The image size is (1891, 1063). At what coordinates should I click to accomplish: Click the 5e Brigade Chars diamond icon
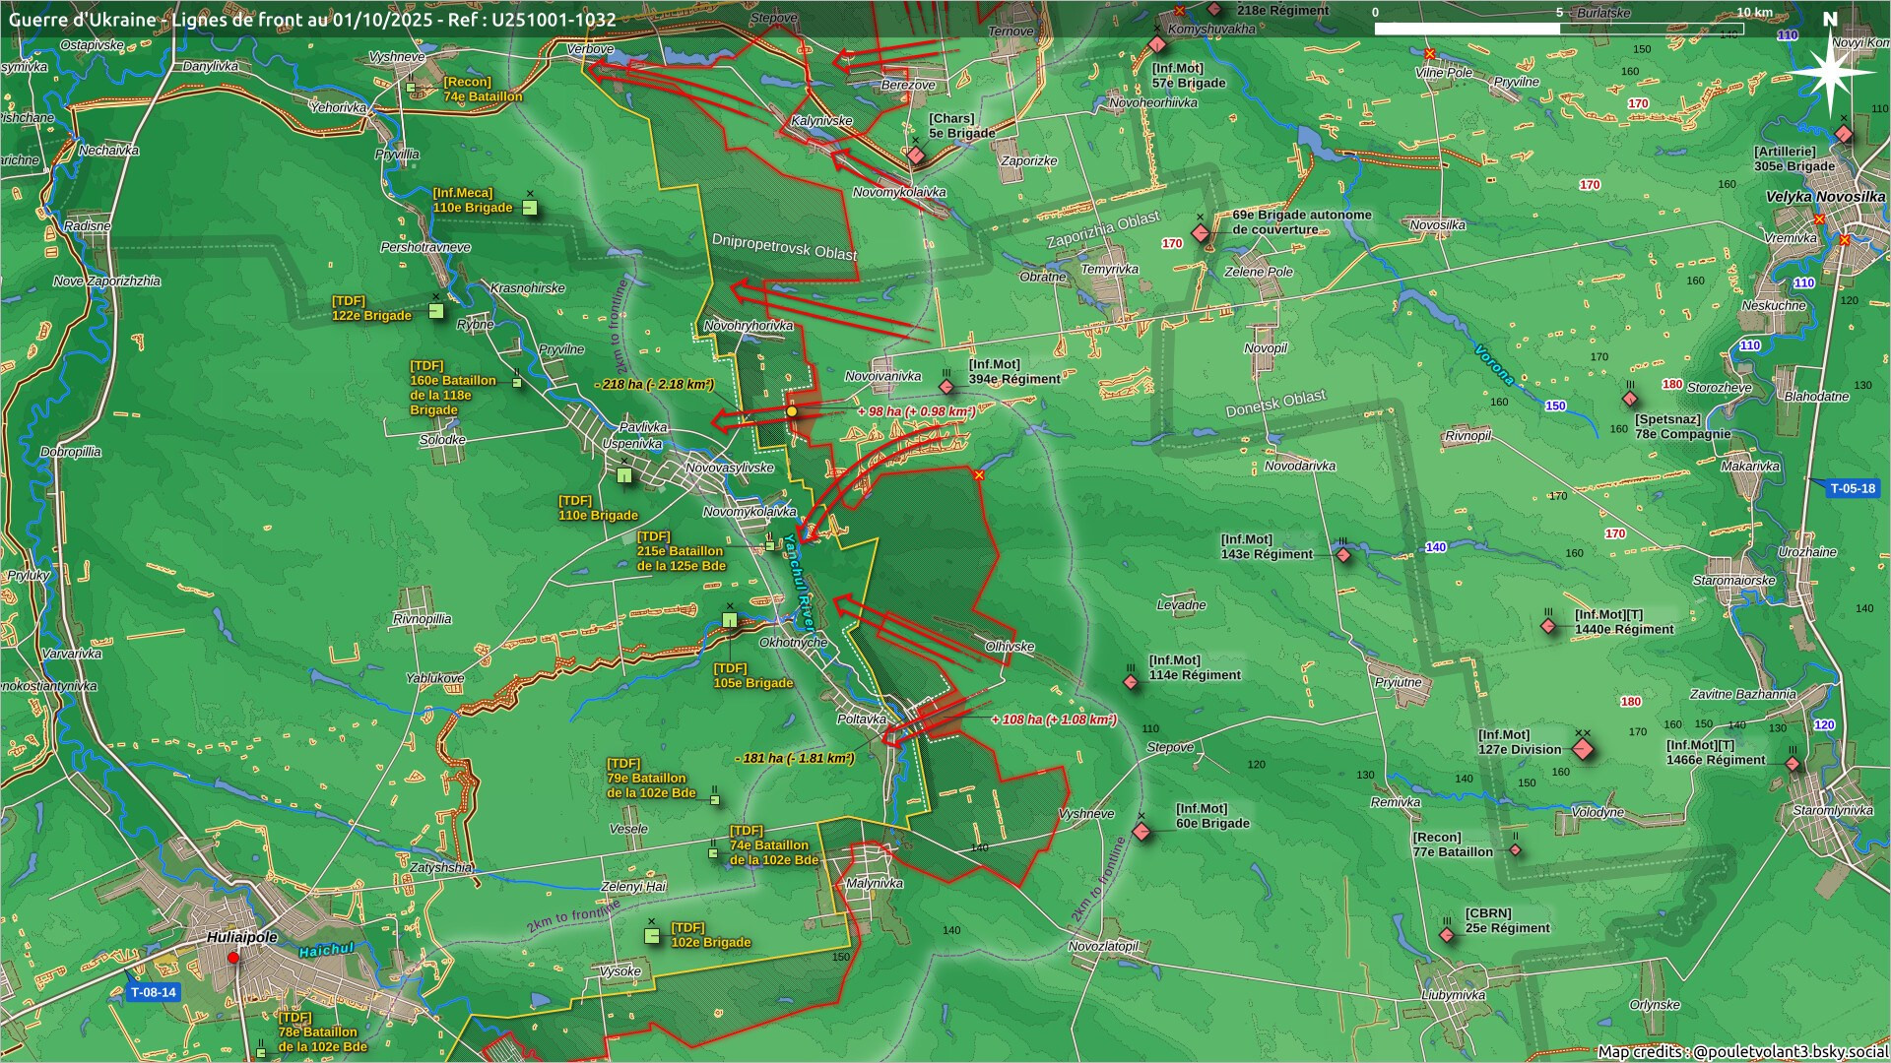coord(916,156)
